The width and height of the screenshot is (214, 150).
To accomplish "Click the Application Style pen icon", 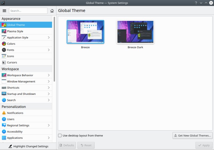I will (4, 37).
